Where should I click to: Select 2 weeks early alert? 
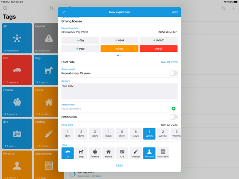(x=163, y=134)
